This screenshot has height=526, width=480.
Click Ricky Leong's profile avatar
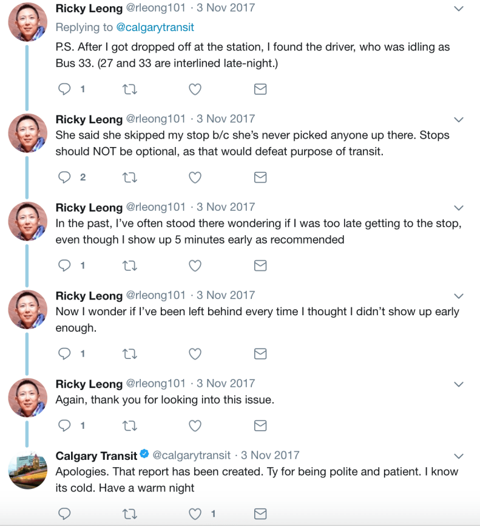[27, 22]
